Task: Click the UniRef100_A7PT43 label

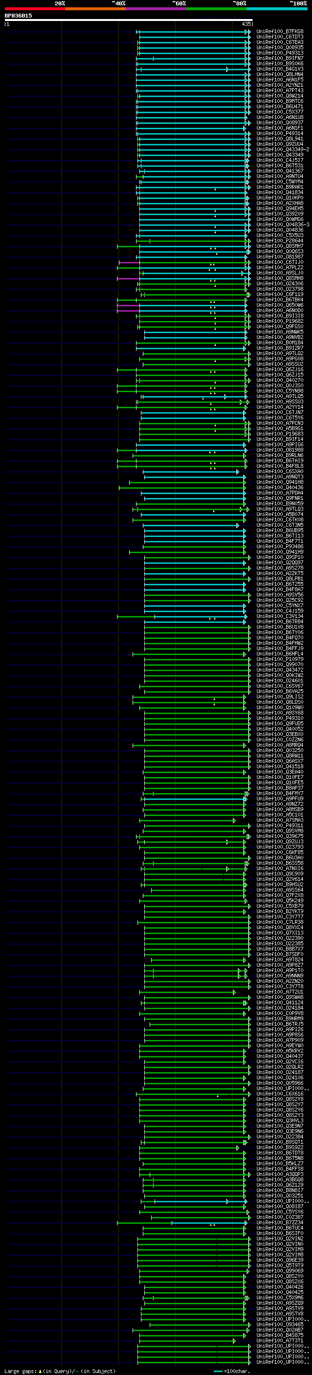Action: point(280,90)
